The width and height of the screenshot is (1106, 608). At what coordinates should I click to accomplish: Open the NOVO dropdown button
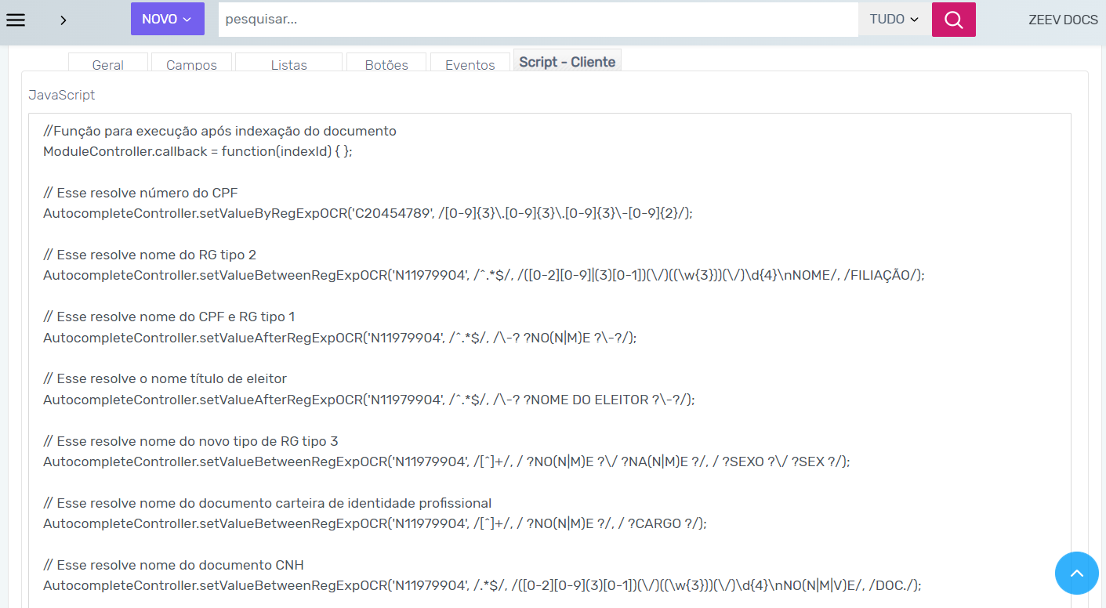pyautogui.click(x=167, y=20)
